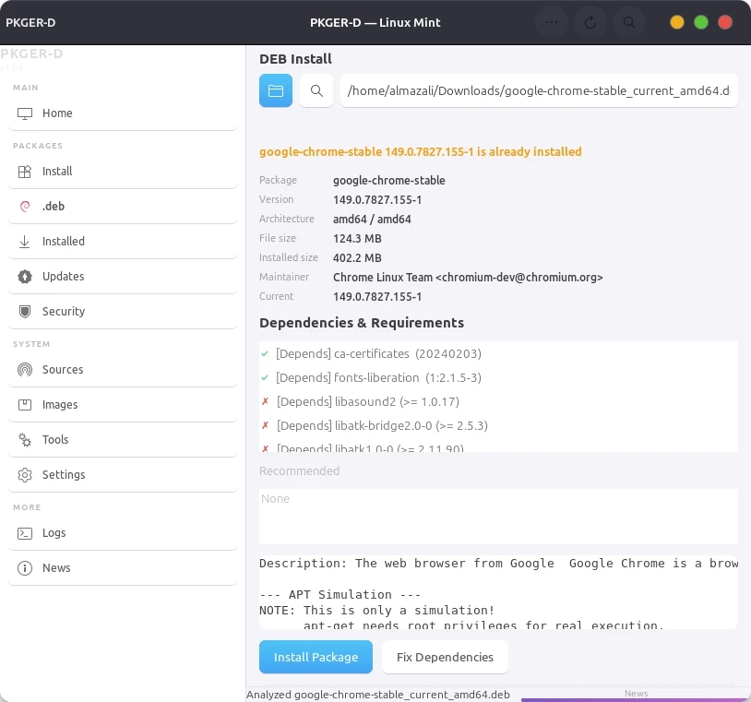
Task: Click the green maximize window button
Action: [x=701, y=22]
